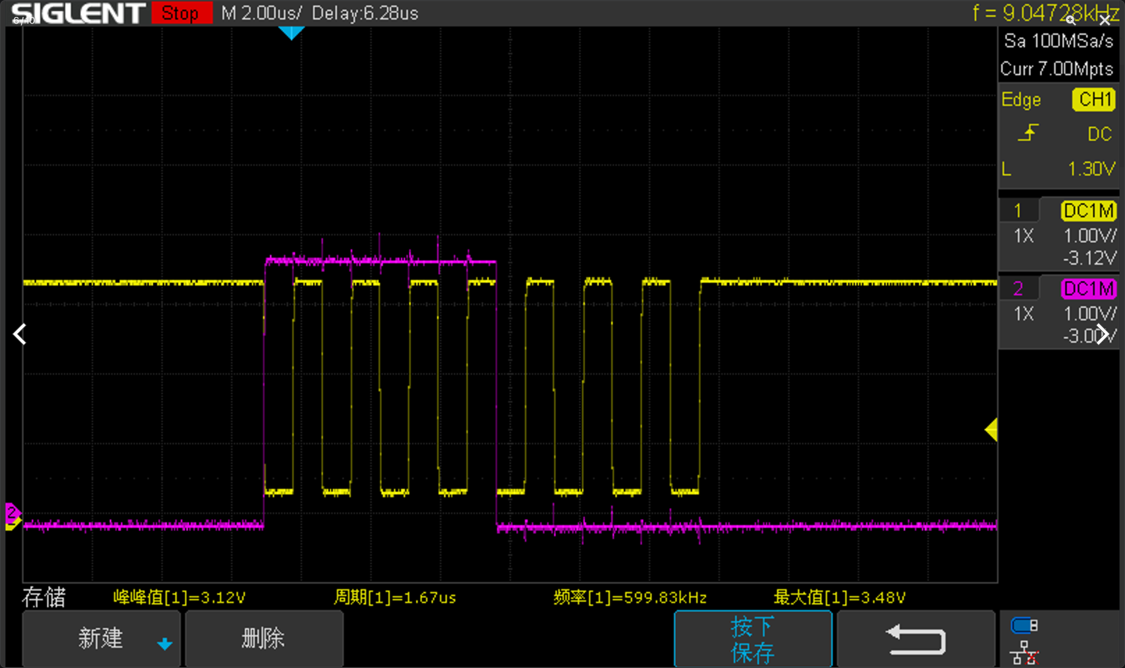Click the zoom magnifier icon at top right
The image size is (1125, 668).
click(x=1071, y=20)
